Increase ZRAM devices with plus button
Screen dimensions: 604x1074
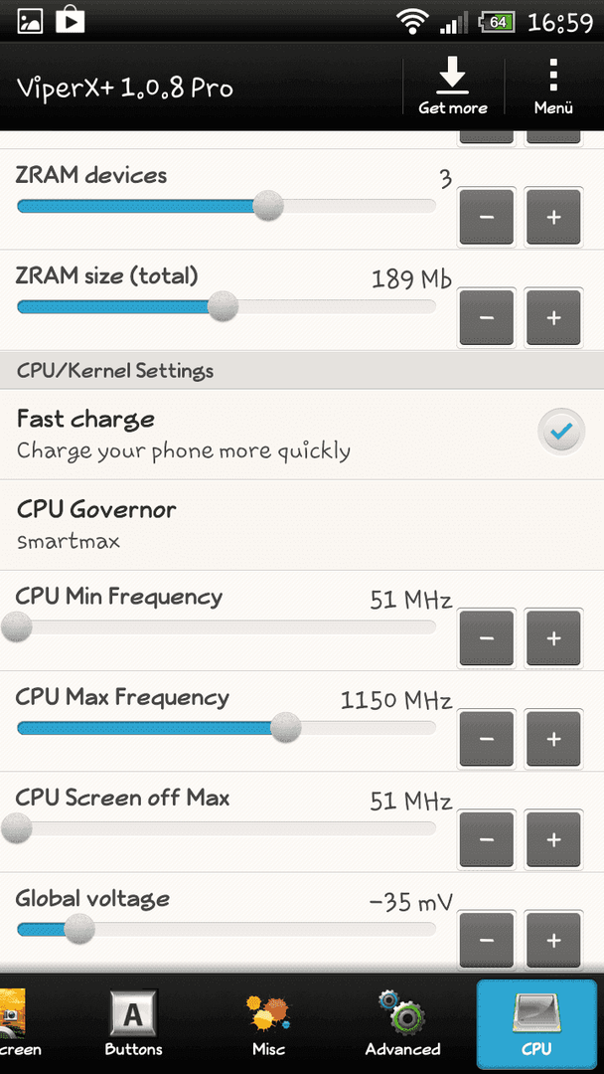tap(553, 217)
